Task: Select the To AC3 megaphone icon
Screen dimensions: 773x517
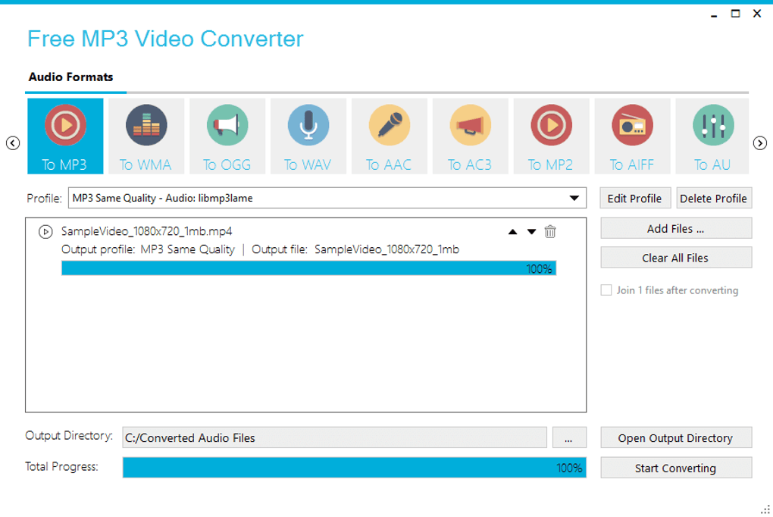Action: [471, 136]
